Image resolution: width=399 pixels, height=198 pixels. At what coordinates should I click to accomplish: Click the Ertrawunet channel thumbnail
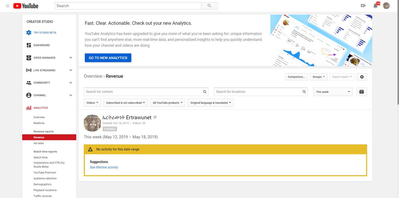92,123
